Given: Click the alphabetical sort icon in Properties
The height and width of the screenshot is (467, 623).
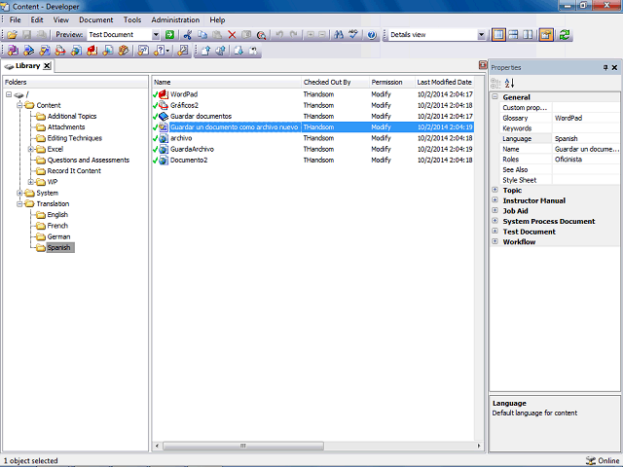Looking at the screenshot, I should pyautogui.click(x=509, y=83).
